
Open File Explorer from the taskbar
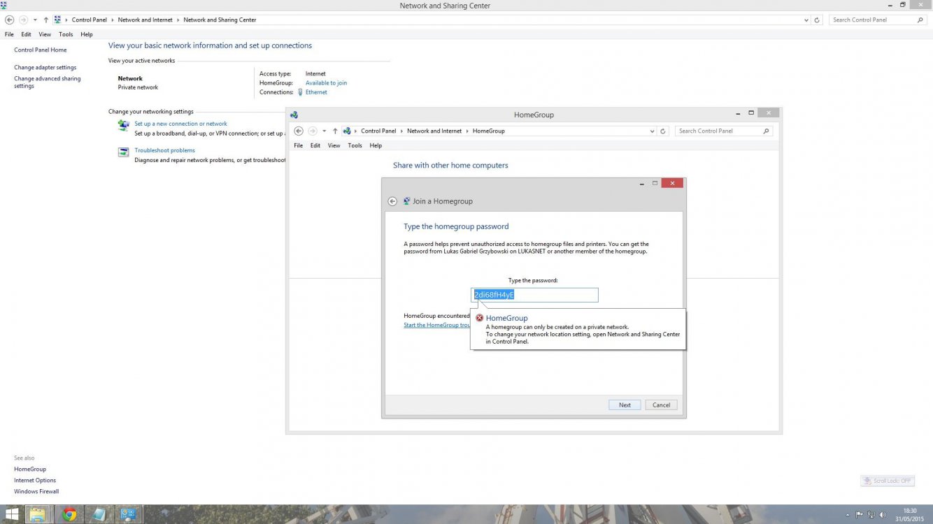[x=38, y=515]
